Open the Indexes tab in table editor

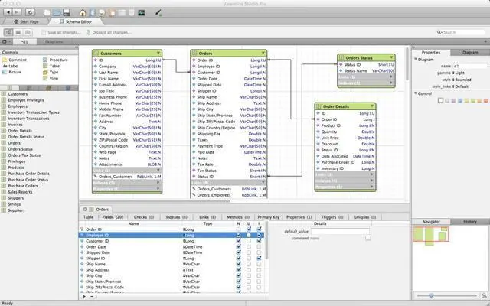[x=177, y=217]
